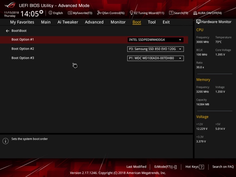
Task: Switch to the Tool tab
Action: point(152,22)
